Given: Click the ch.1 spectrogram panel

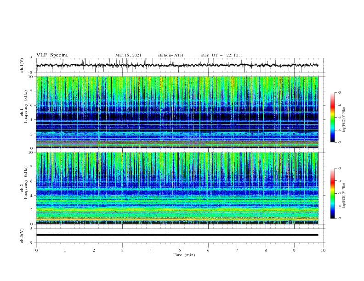Looking at the screenshot, I should coord(177,112).
